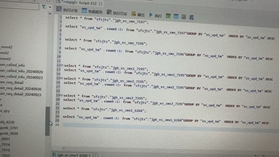279x157 pixels.
Task: Click the editor horizontal scroll left arrow
Action: pos(63,148)
